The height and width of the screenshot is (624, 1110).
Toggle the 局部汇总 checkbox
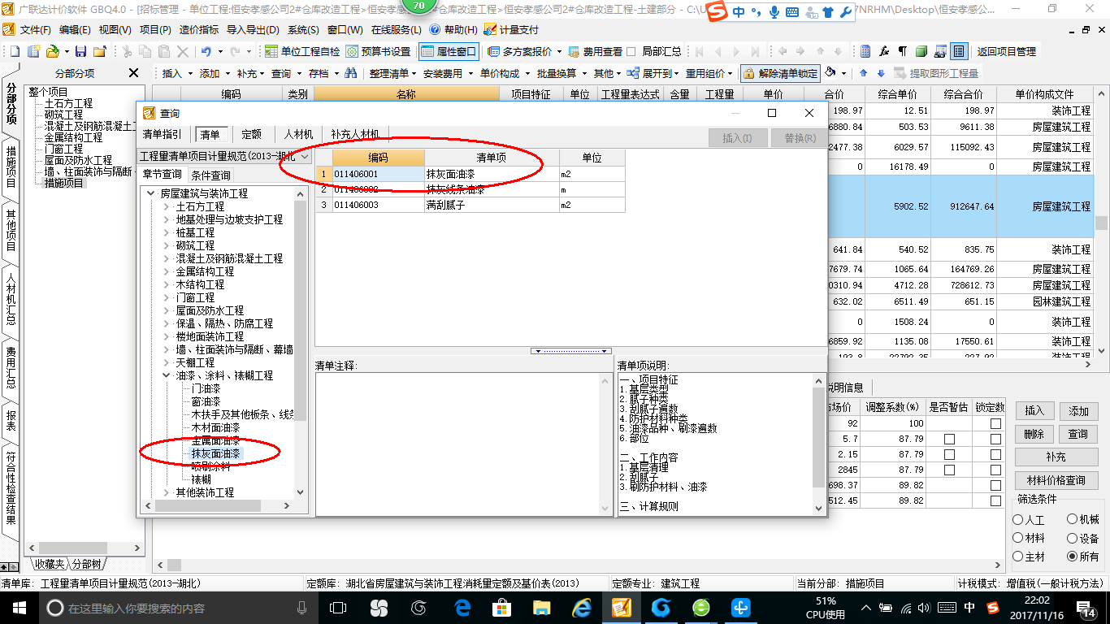pos(631,51)
